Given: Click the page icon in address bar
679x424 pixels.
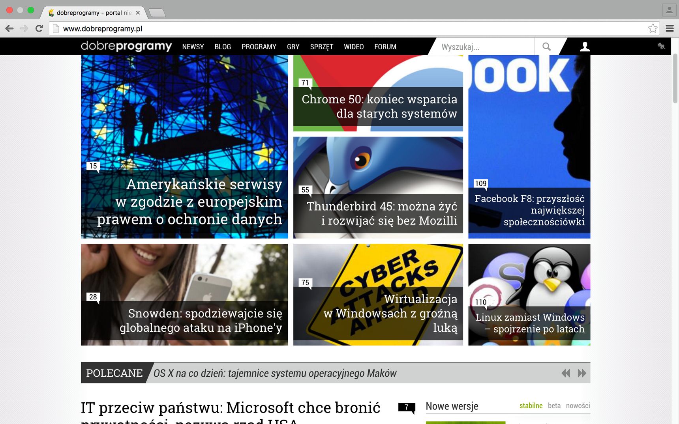Looking at the screenshot, I should pyautogui.click(x=56, y=28).
